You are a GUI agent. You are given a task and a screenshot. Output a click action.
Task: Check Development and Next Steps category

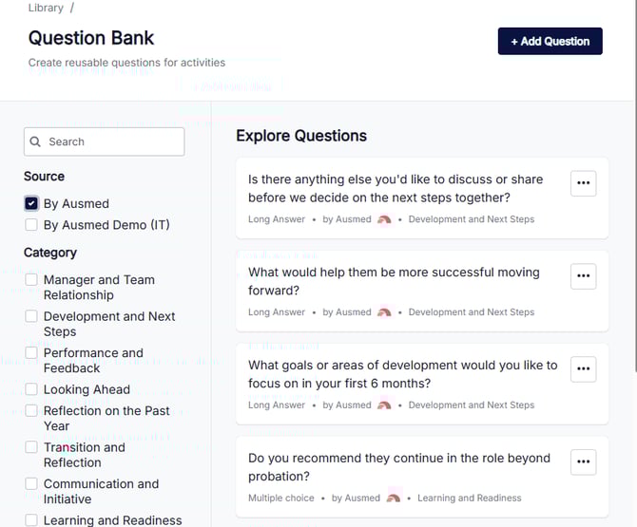tap(31, 316)
